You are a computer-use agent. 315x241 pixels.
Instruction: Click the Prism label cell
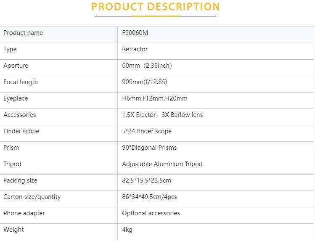tap(11, 148)
